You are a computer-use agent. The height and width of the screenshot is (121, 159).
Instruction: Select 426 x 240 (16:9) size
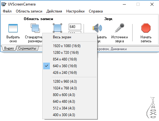70,73
